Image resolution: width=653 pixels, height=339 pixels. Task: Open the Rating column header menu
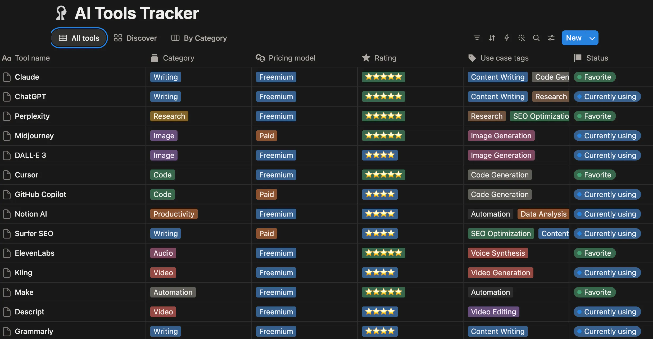(379, 58)
